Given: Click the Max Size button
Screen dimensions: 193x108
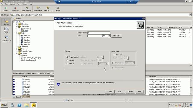Looking at the screenshot, I should click(x=116, y=36).
